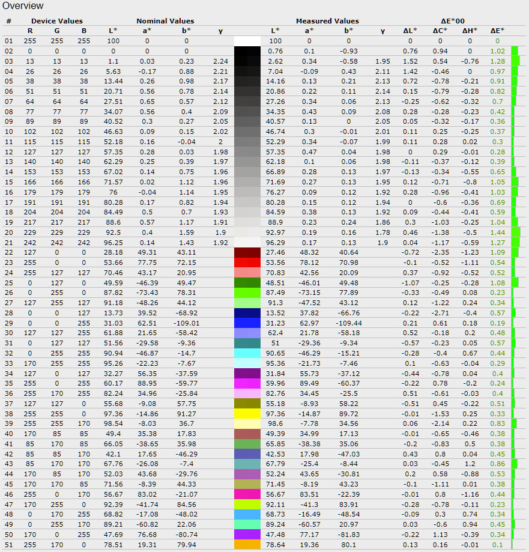Click the Measured Values column header
This screenshot has width=529, height=552.
pyautogui.click(x=327, y=21)
